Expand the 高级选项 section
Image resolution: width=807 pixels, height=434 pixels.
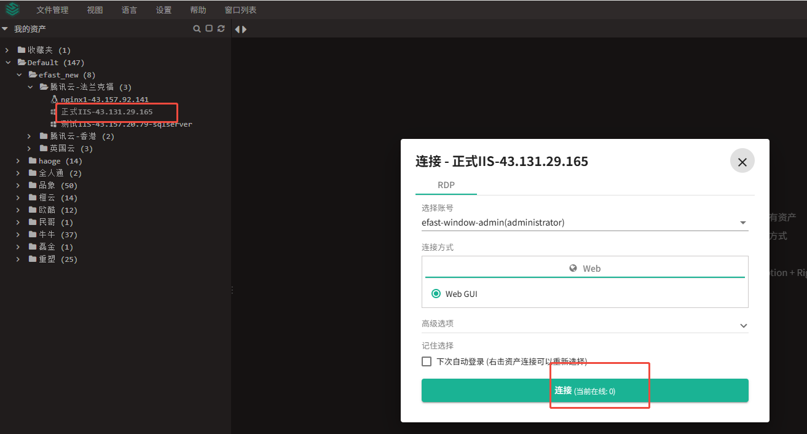585,324
